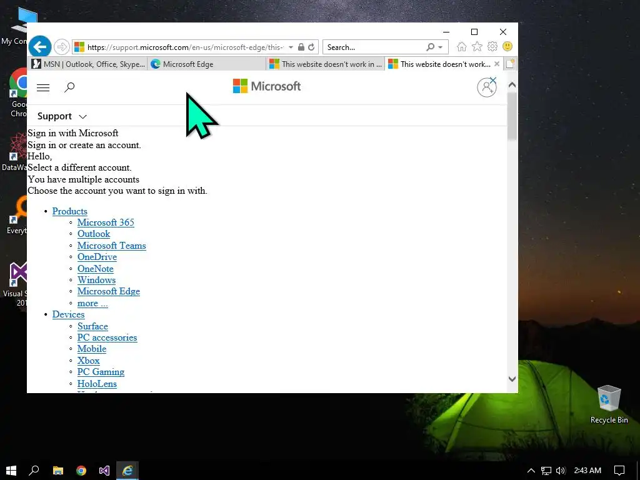640x480 pixels.
Task: Click "Select a different account." text
Action: pos(79,167)
